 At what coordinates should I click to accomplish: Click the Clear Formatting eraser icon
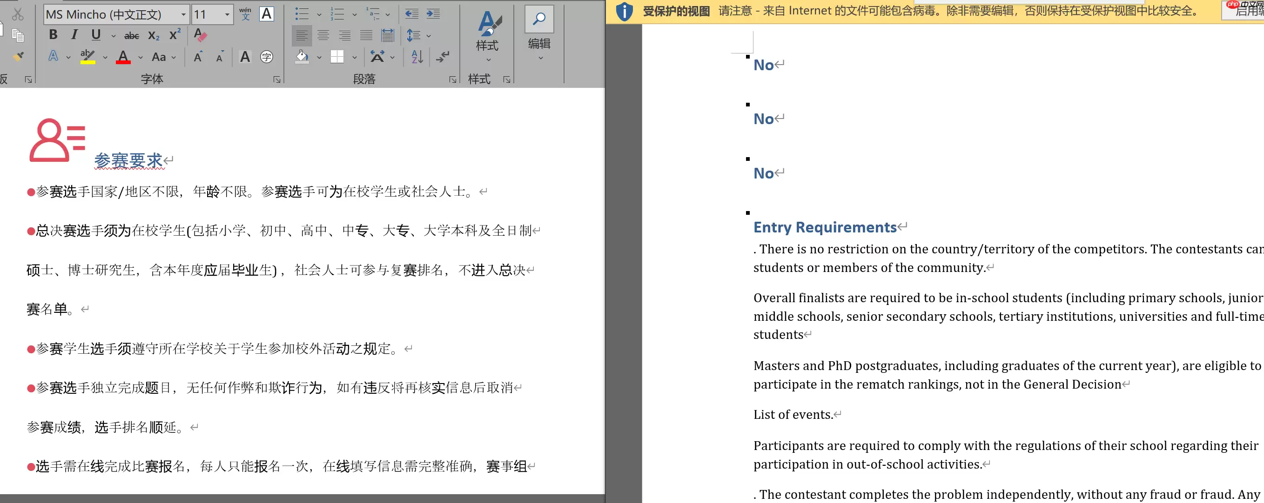[200, 35]
